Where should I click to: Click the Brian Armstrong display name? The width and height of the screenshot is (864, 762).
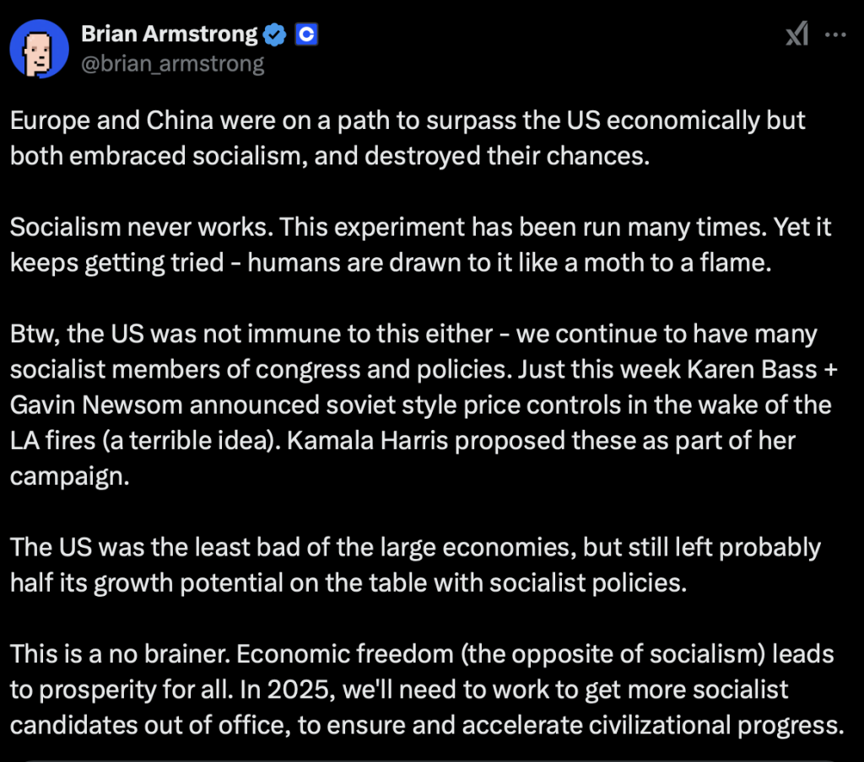170,35
